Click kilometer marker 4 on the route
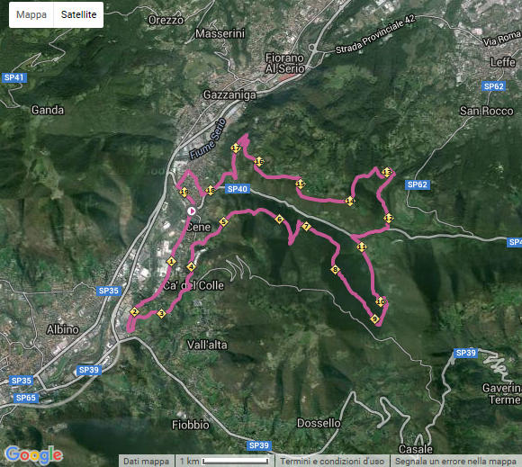This screenshot has width=522, height=467. (191, 266)
